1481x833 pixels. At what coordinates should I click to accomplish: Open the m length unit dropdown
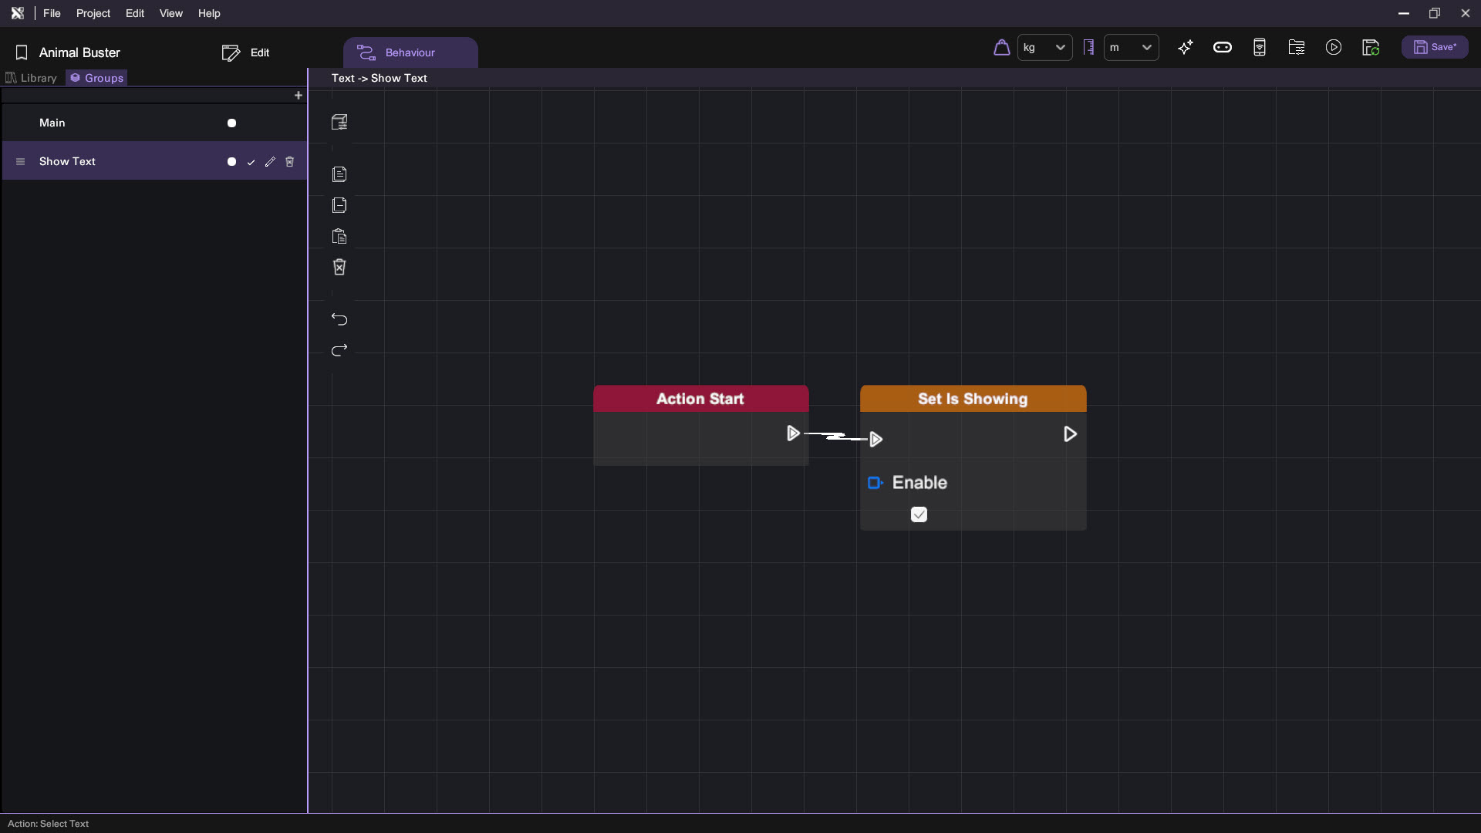pos(1131,48)
